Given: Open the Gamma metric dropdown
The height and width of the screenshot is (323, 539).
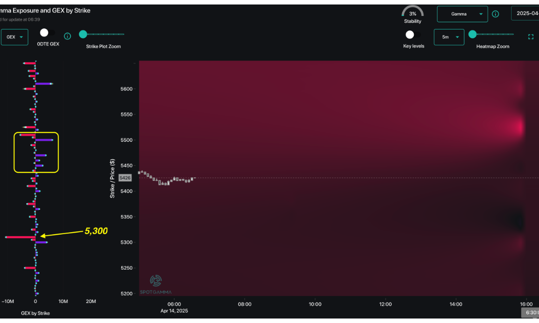Looking at the screenshot, I should pyautogui.click(x=462, y=14).
